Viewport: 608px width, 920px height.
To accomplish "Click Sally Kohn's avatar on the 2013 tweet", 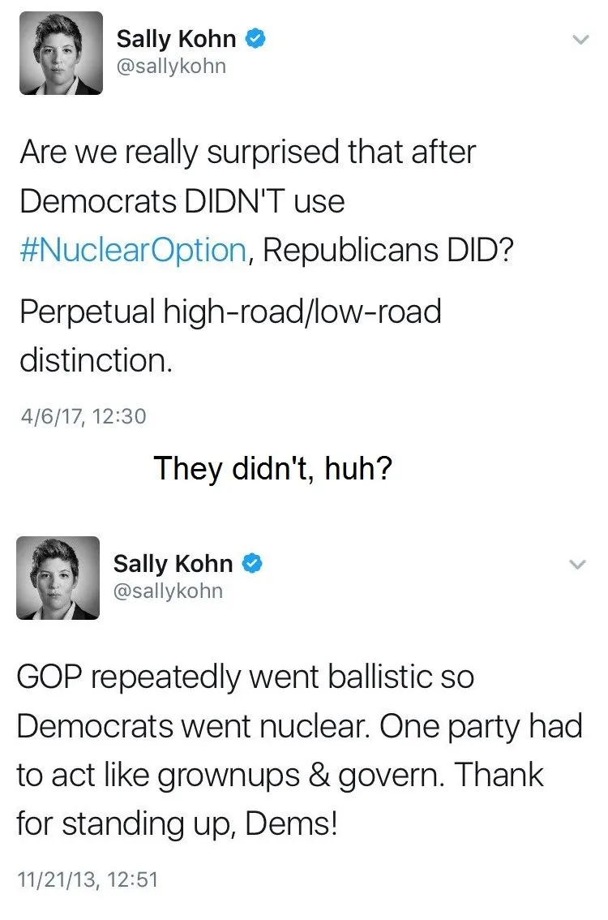I will [58, 578].
